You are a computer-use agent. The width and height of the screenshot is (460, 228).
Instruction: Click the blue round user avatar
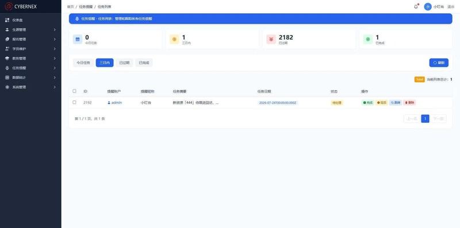click(428, 6)
